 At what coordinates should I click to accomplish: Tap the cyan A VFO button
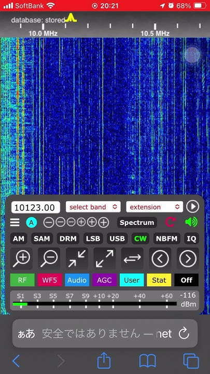[32, 222]
